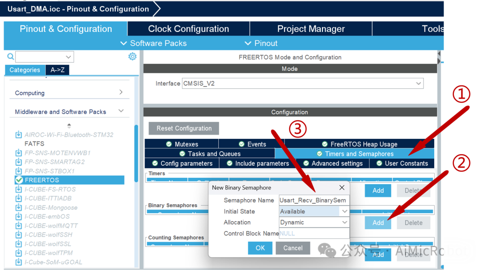Click OK in New Binary Semaphore dialog
Viewport: 483px width, 270px height.
260,248
